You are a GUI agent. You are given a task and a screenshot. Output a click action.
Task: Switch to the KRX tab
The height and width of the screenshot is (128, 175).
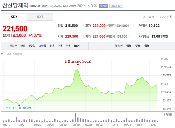pos(14,17)
